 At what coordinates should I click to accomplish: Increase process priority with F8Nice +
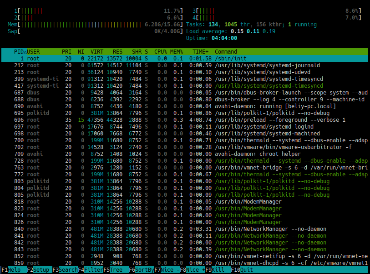(191, 269)
